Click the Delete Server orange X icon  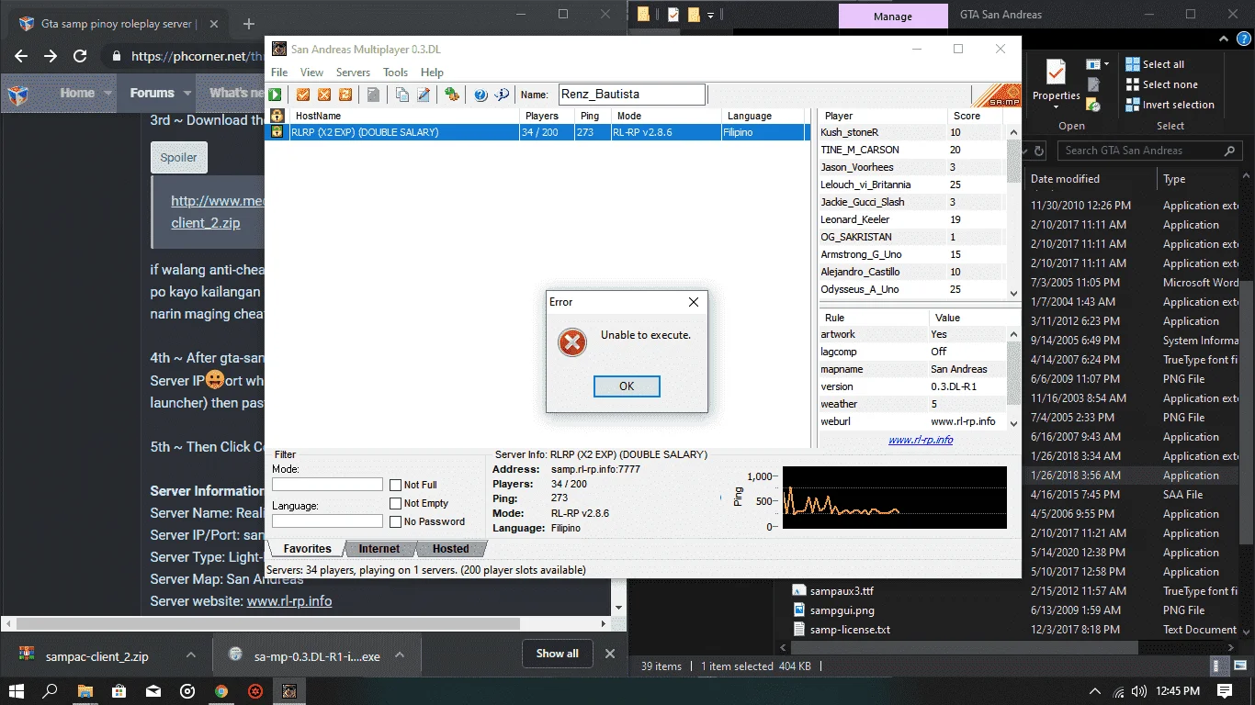coord(324,95)
